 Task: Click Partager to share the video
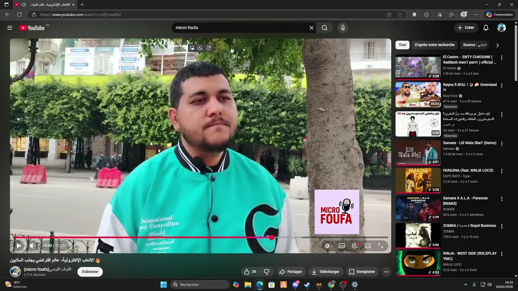(291, 272)
